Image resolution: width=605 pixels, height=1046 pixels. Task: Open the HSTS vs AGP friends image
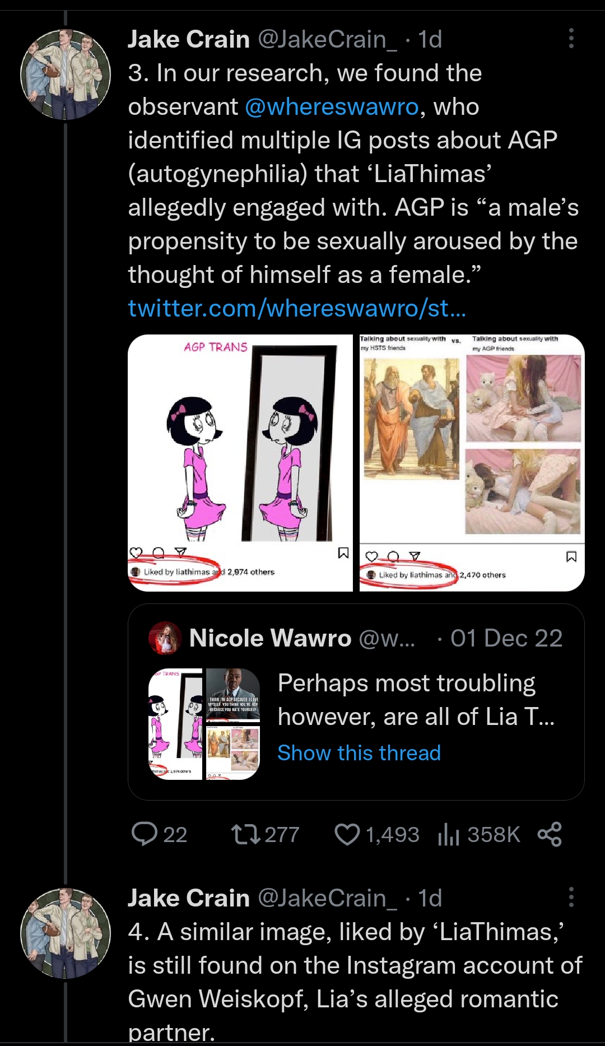click(x=472, y=463)
